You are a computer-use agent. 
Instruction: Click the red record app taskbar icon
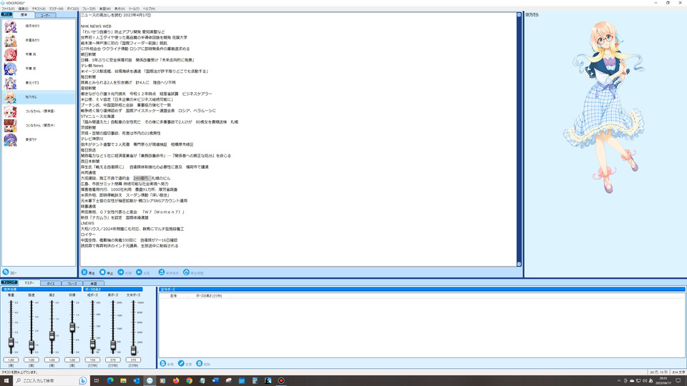click(x=281, y=381)
